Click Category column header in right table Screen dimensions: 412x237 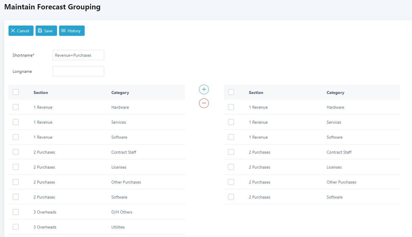click(336, 93)
